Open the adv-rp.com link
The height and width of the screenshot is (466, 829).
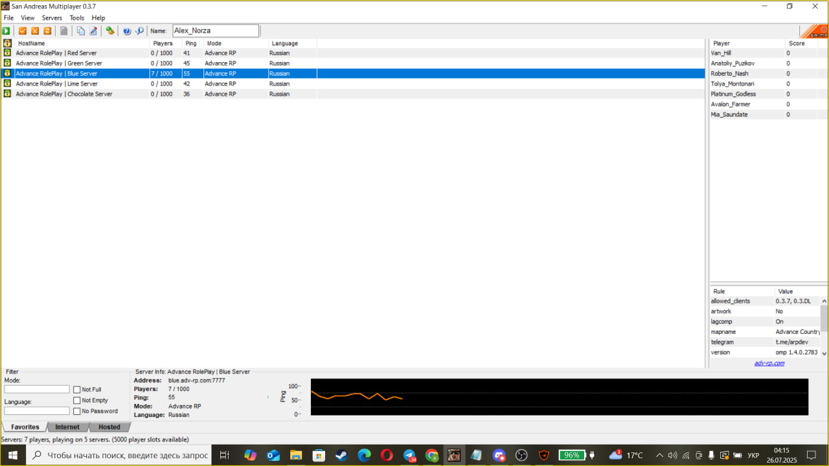point(769,363)
